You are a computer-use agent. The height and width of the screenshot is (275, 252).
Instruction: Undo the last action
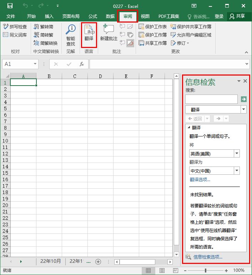click(x=26, y=6)
